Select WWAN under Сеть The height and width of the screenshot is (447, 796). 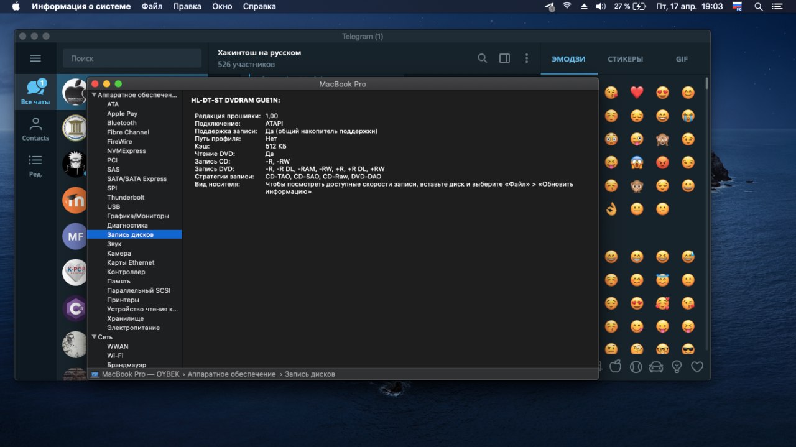click(x=118, y=347)
